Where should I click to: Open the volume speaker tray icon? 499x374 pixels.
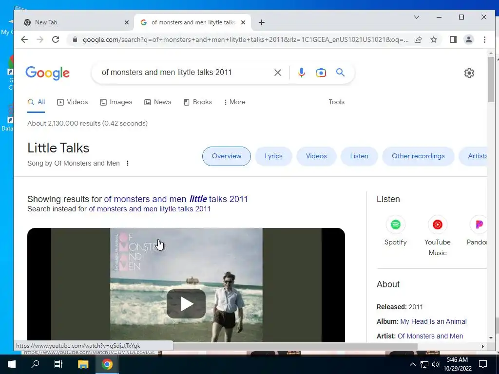pyautogui.click(x=436, y=364)
